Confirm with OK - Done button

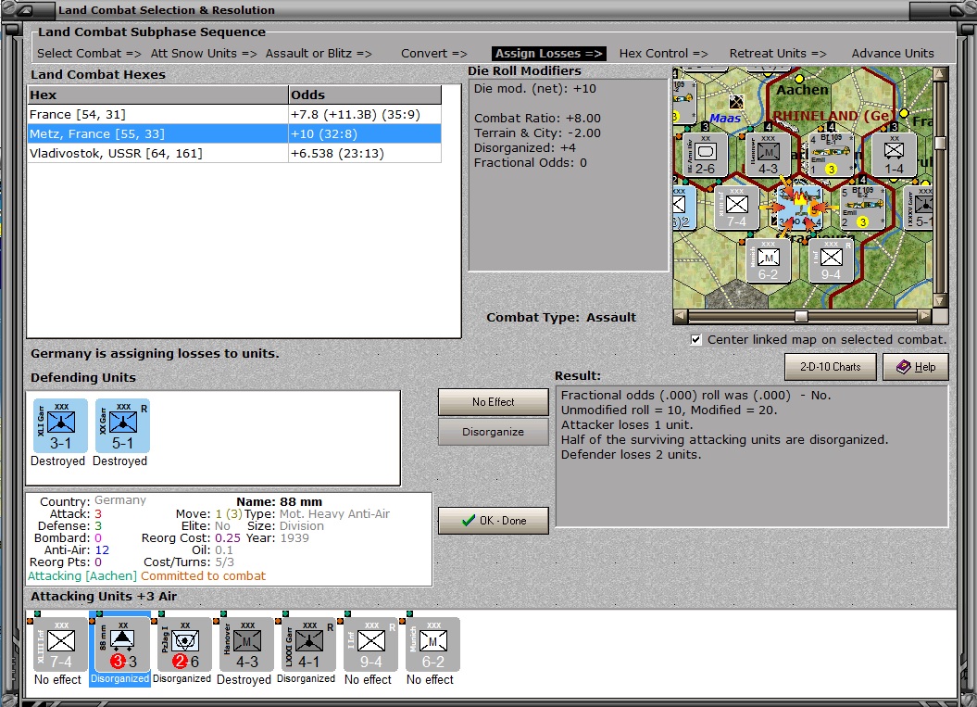tap(493, 521)
